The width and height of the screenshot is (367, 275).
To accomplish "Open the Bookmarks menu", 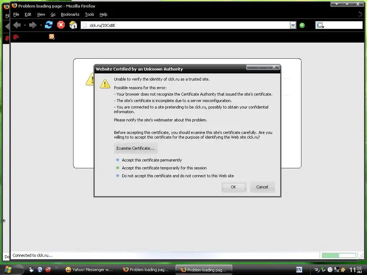I will [70, 14].
